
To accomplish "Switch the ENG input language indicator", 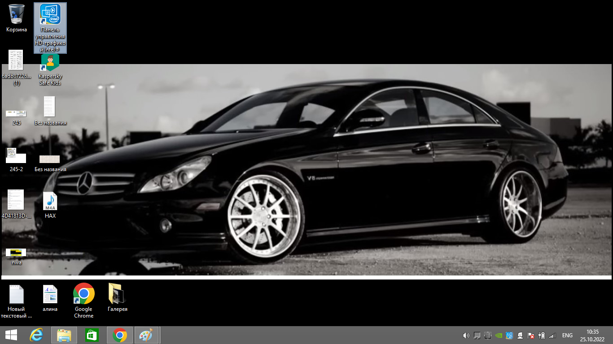I will click(x=567, y=335).
